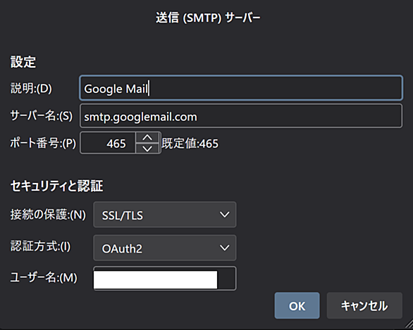Image resolution: width=413 pixels, height=330 pixels.
Task: Click the port number field showing 465
Action: pos(108,143)
